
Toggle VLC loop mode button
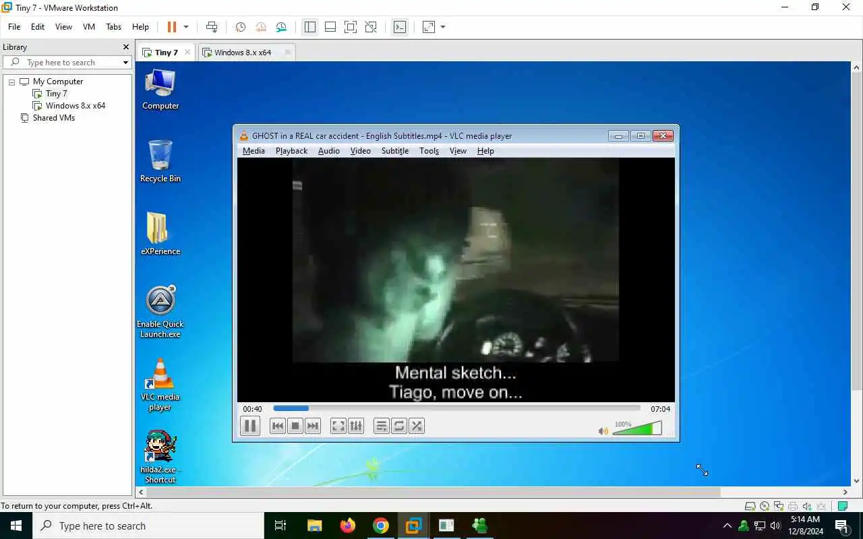399,426
